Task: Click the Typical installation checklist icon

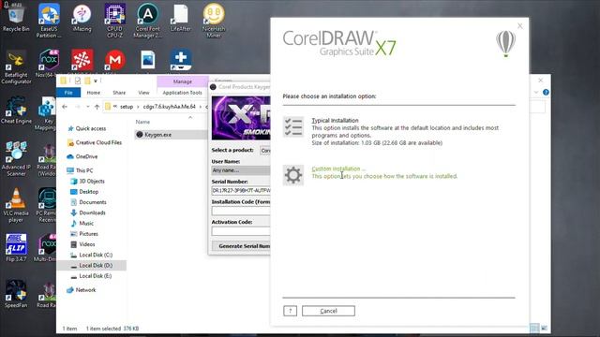Action: click(293, 127)
